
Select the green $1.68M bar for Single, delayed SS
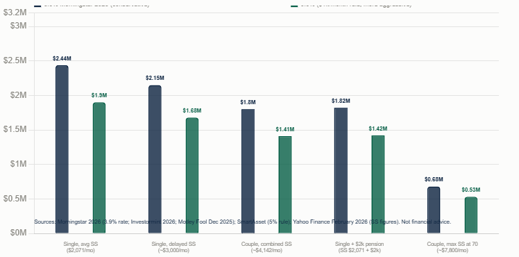192,176
